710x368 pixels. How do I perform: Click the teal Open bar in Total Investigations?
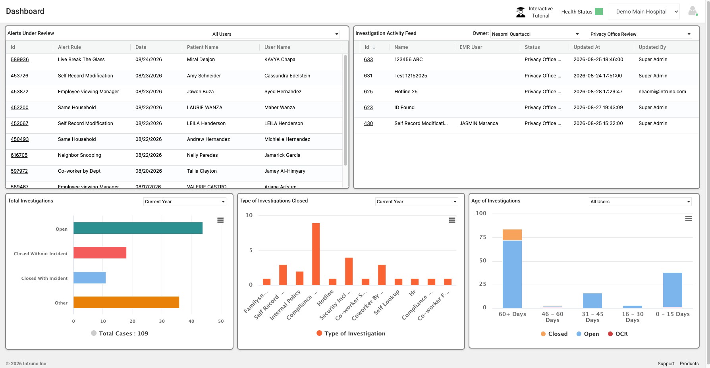[138, 228]
